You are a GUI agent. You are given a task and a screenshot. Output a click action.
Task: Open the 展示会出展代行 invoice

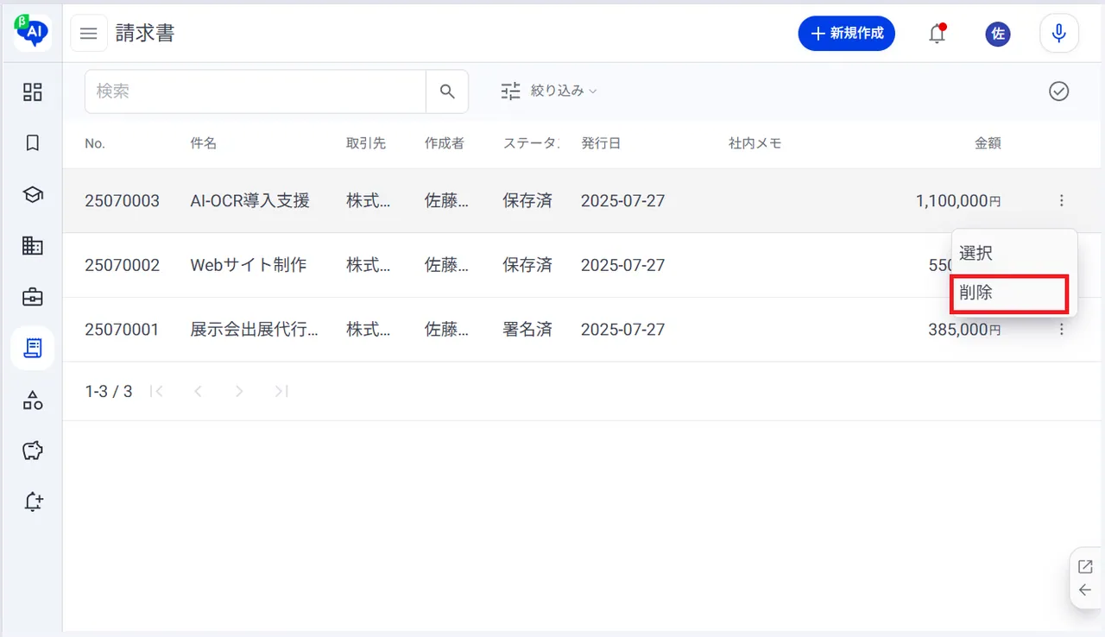coord(254,330)
